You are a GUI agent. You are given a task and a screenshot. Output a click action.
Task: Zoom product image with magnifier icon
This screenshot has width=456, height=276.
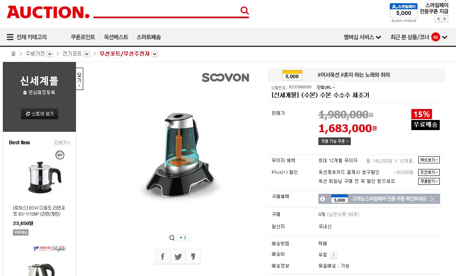coord(172,237)
